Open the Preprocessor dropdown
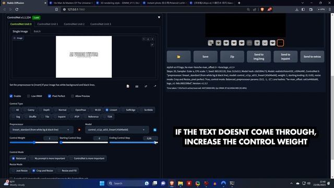Screen dimensions: 334x188 tap(41, 130)
